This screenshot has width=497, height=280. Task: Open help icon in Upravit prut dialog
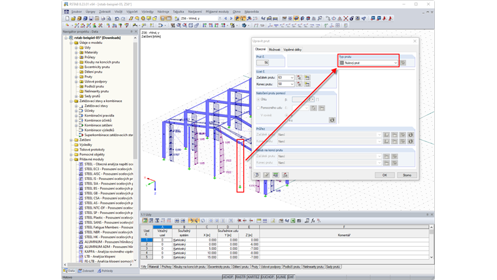257,175
